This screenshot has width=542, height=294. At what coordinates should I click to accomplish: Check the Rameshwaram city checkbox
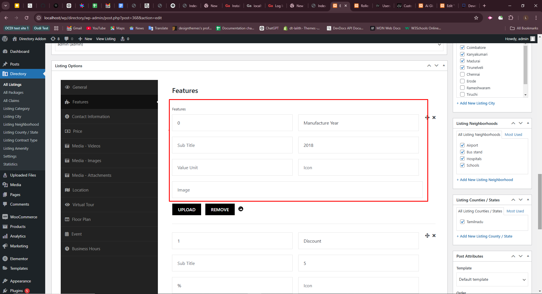462,88
